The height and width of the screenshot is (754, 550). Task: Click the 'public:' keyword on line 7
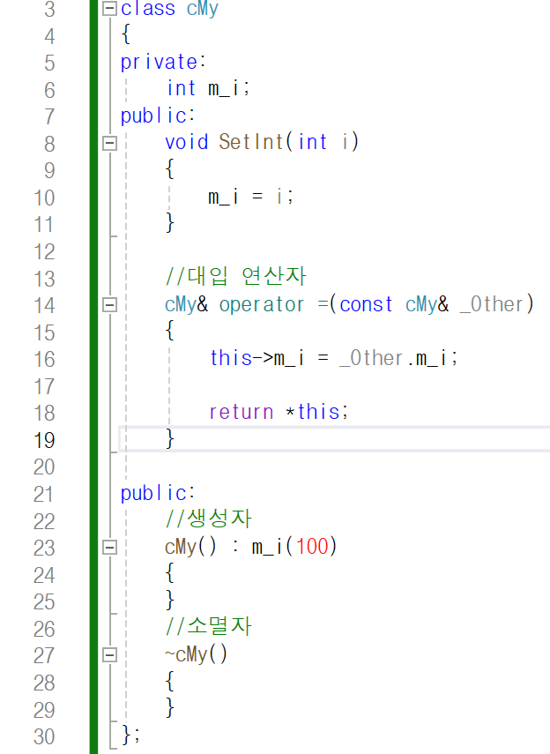tap(158, 116)
